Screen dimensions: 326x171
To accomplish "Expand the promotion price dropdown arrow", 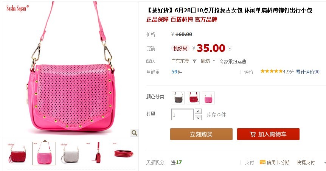I will (x=230, y=48).
